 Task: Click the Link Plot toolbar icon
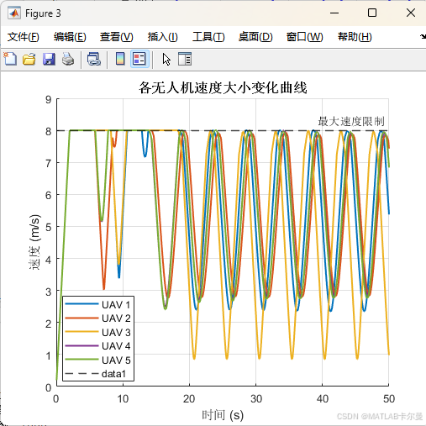pos(94,59)
